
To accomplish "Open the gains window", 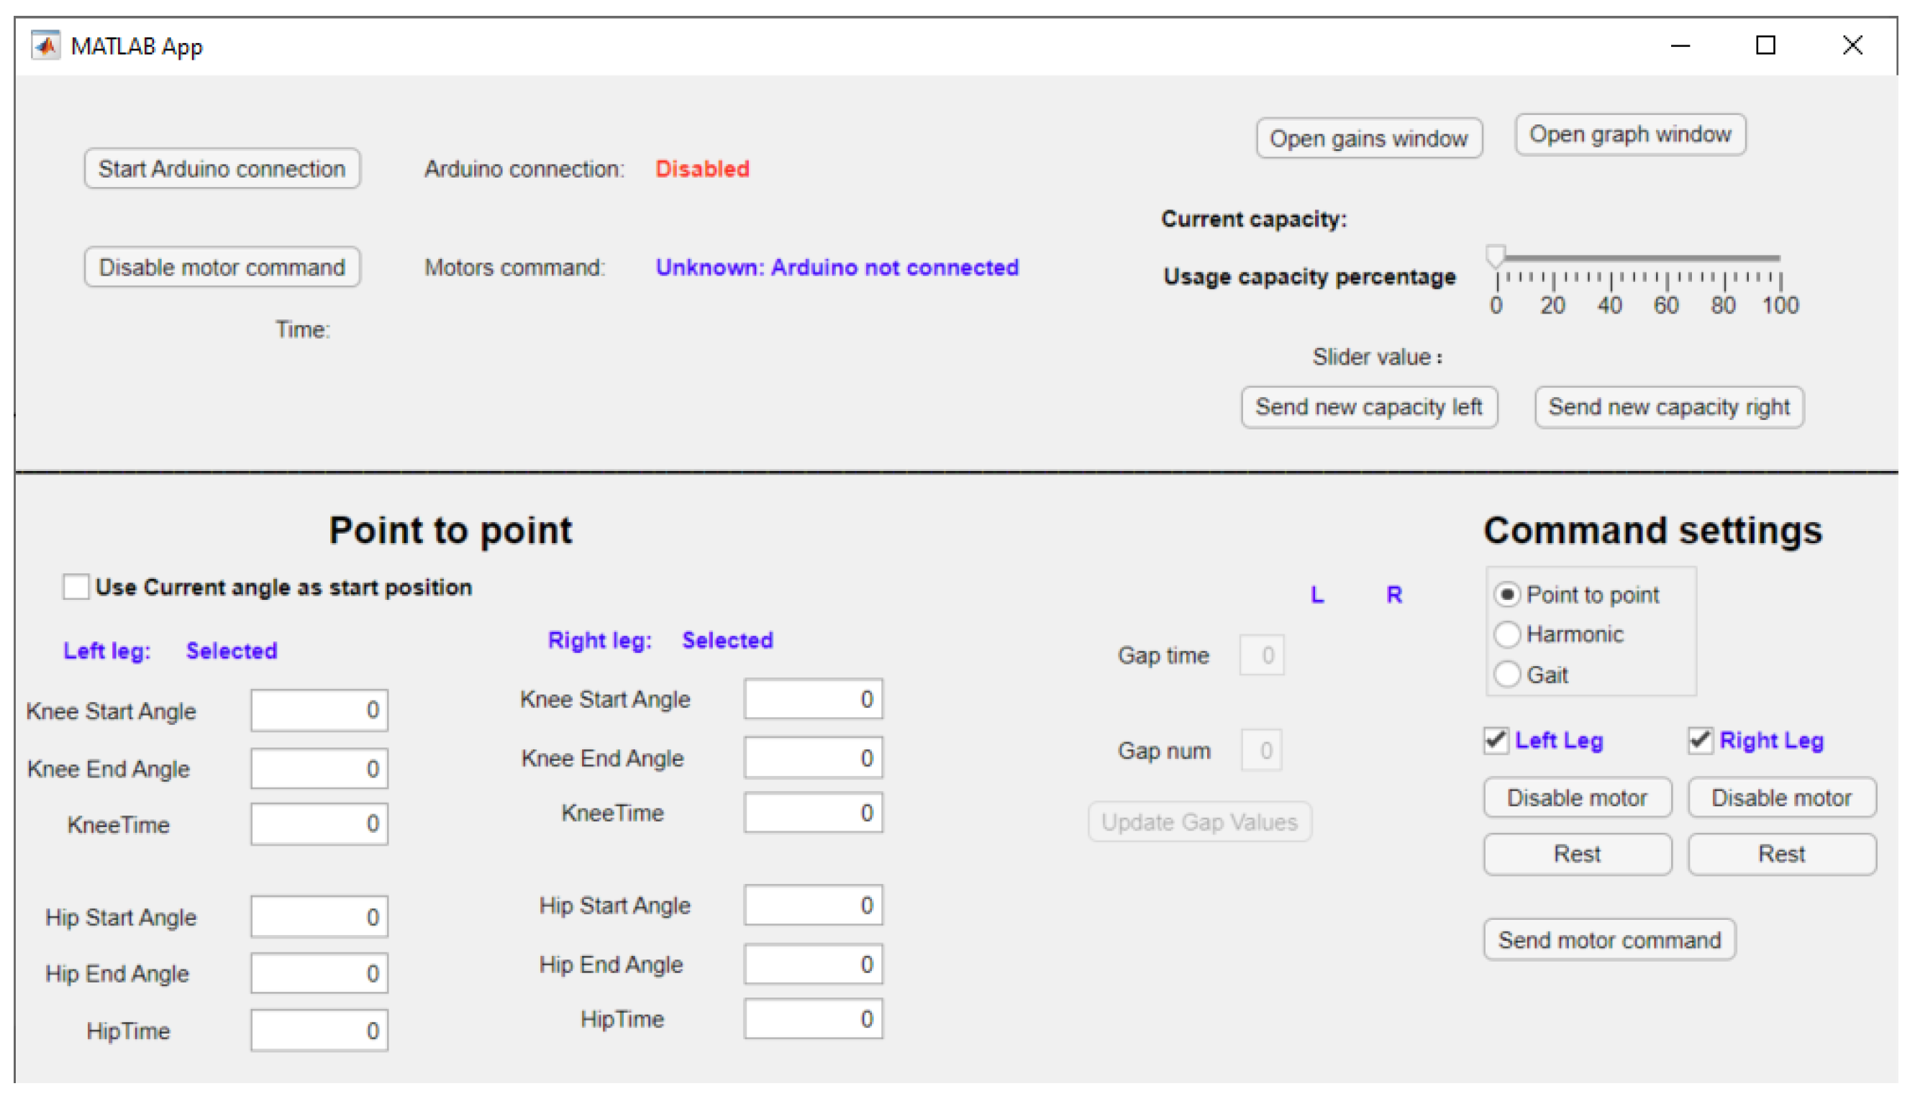I will [1368, 138].
